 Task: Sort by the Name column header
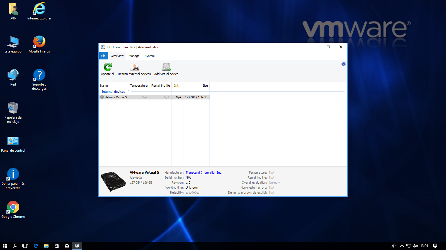(x=113, y=86)
